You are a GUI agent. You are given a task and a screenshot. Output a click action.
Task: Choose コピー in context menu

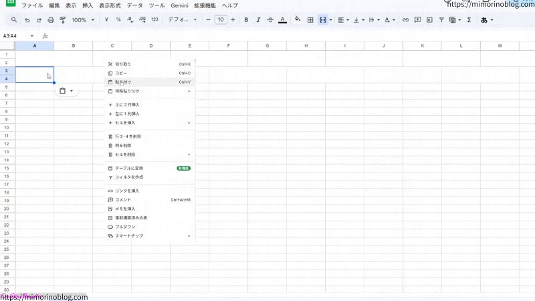[x=149, y=73]
